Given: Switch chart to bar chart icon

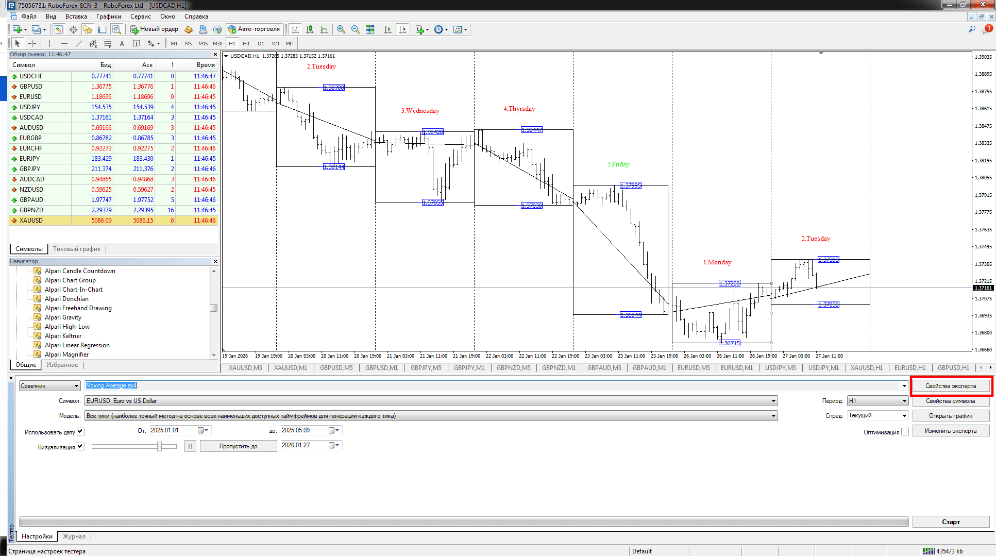Looking at the screenshot, I should click(x=295, y=29).
